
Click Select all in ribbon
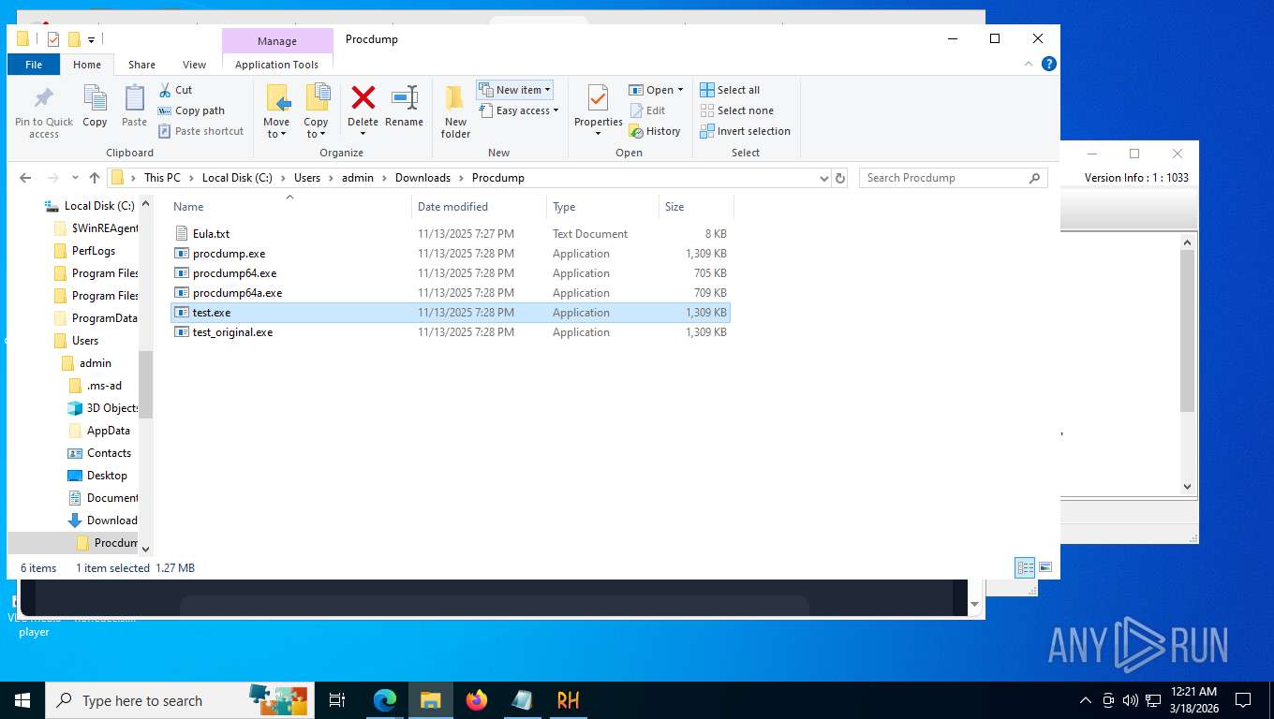coord(730,90)
